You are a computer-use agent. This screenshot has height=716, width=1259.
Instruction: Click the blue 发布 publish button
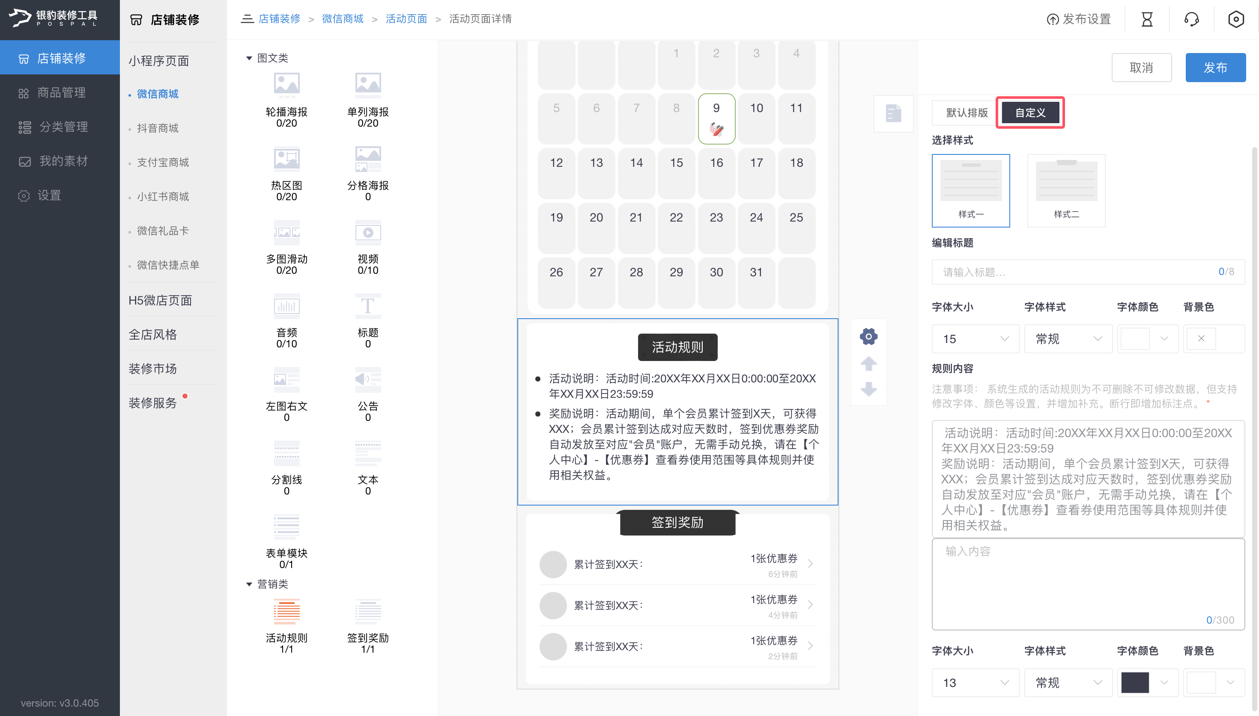click(x=1215, y=68)
